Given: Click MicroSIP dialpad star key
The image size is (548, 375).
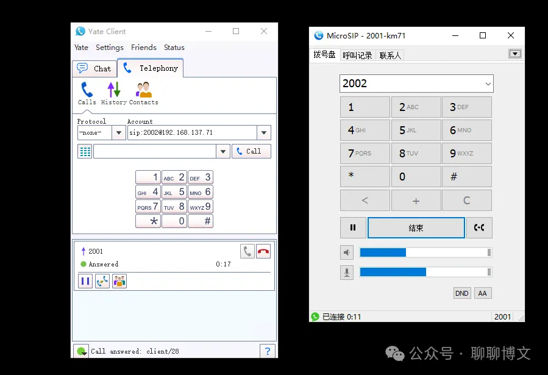Looking at the screenshot, I should [x=365, y=176].
